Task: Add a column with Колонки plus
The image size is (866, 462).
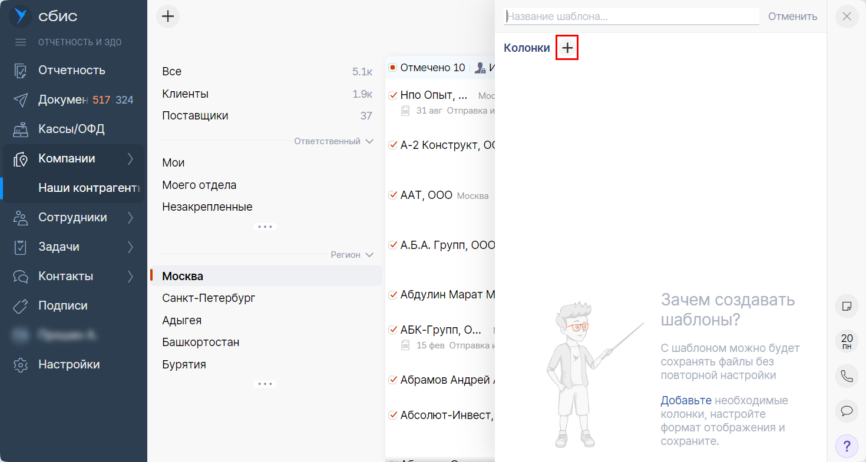Action: [x=567, y=48]
